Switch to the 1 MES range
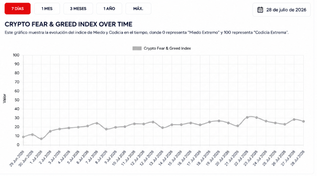Viewport: 317px width, 176px height. point(47,9)
